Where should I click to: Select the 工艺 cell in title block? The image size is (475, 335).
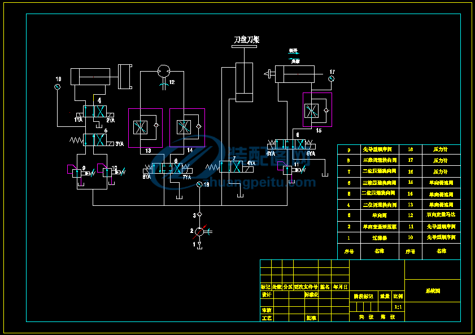click(267, 318)
